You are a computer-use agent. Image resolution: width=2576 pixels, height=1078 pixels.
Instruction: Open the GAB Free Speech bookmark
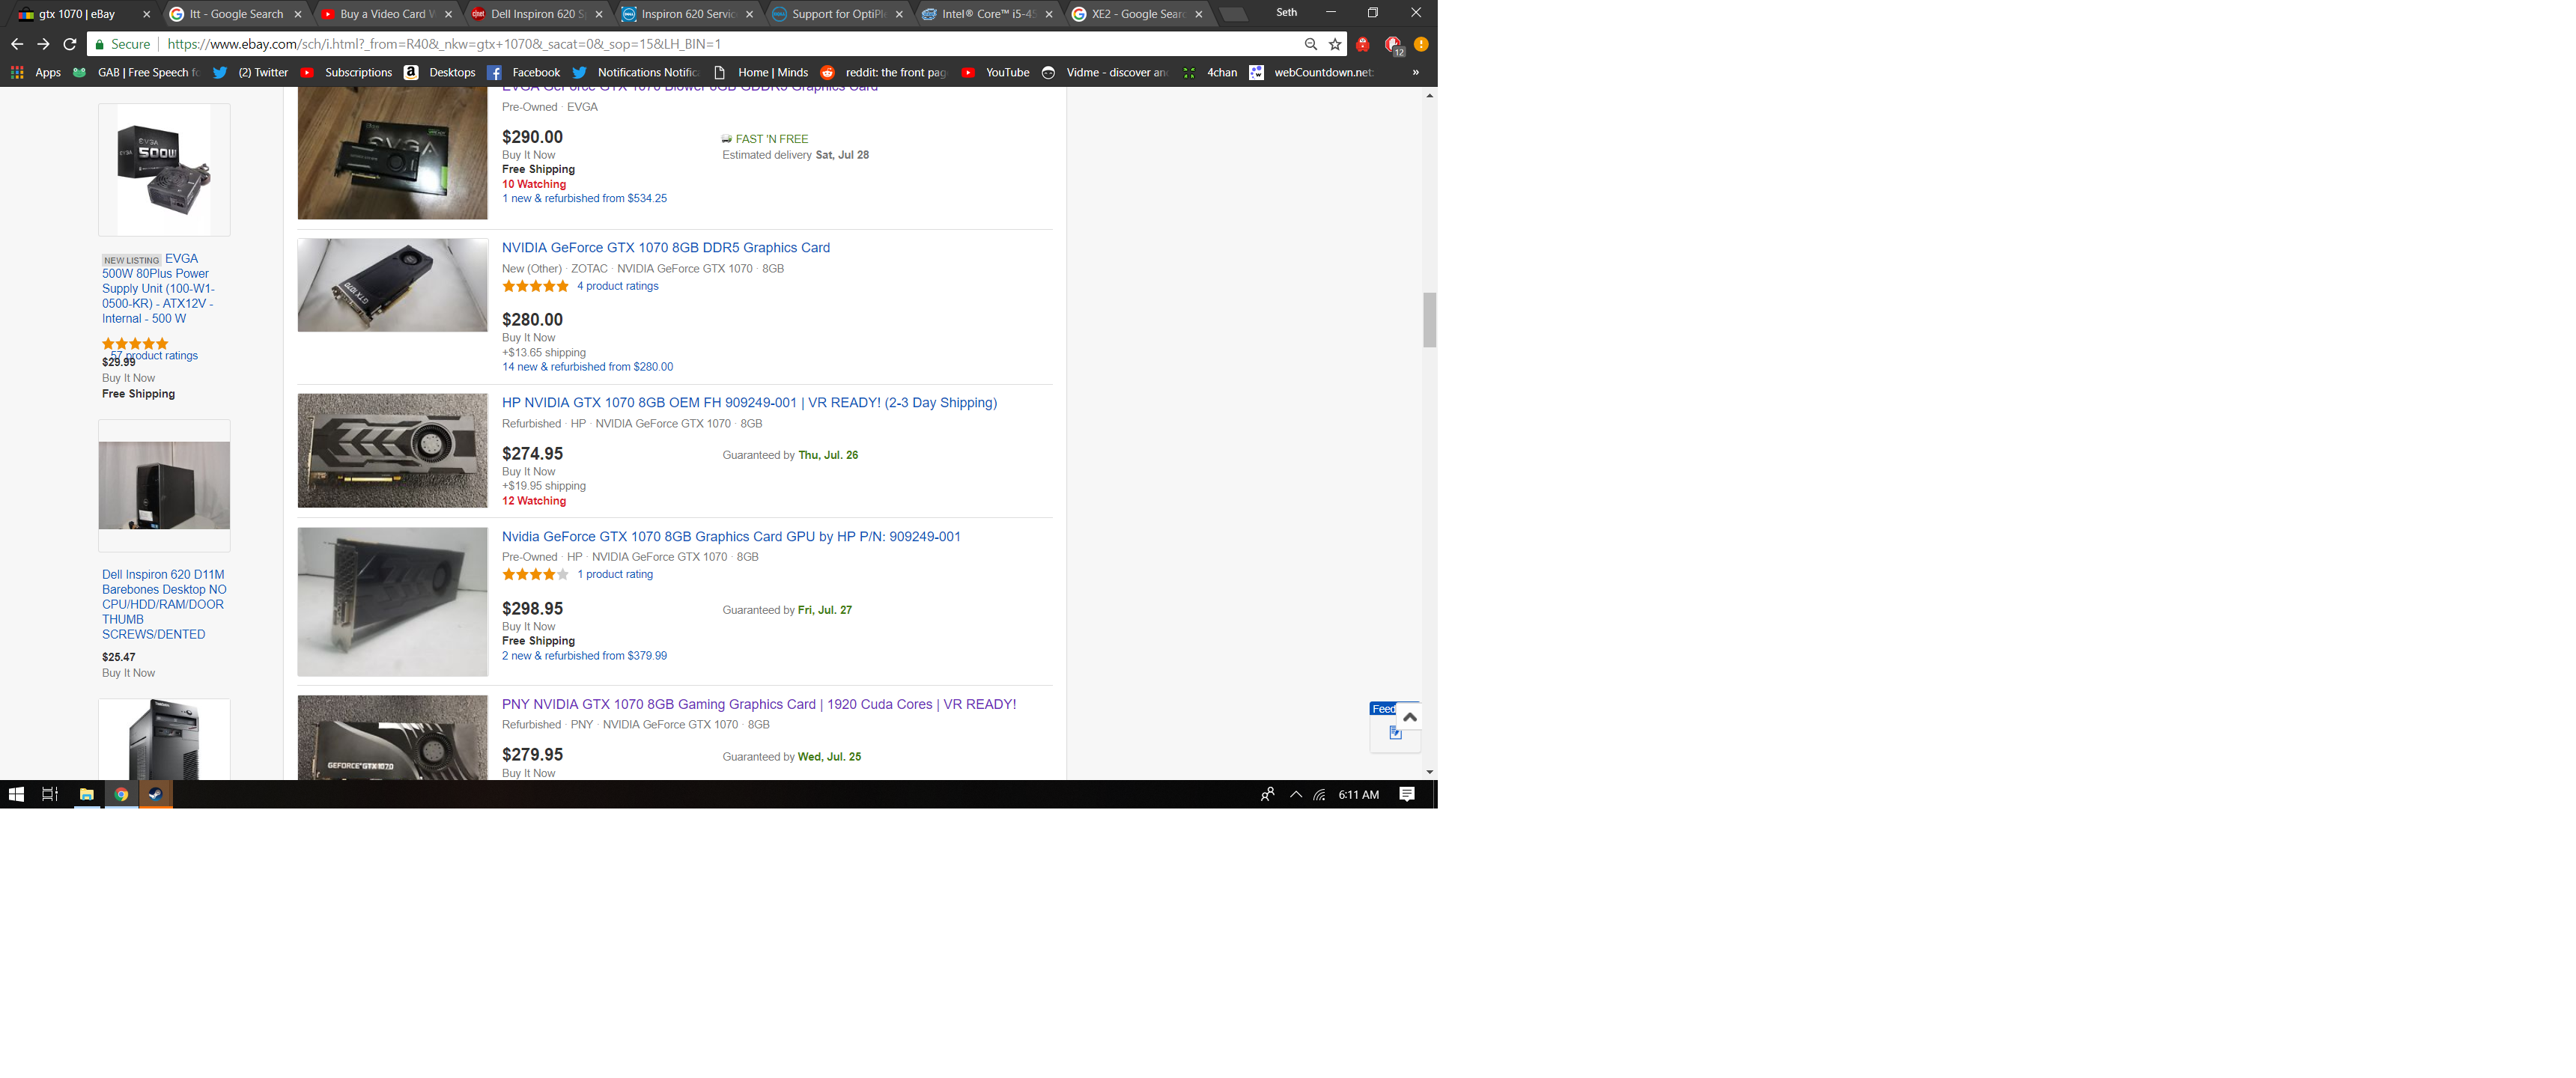coord(136,72)
